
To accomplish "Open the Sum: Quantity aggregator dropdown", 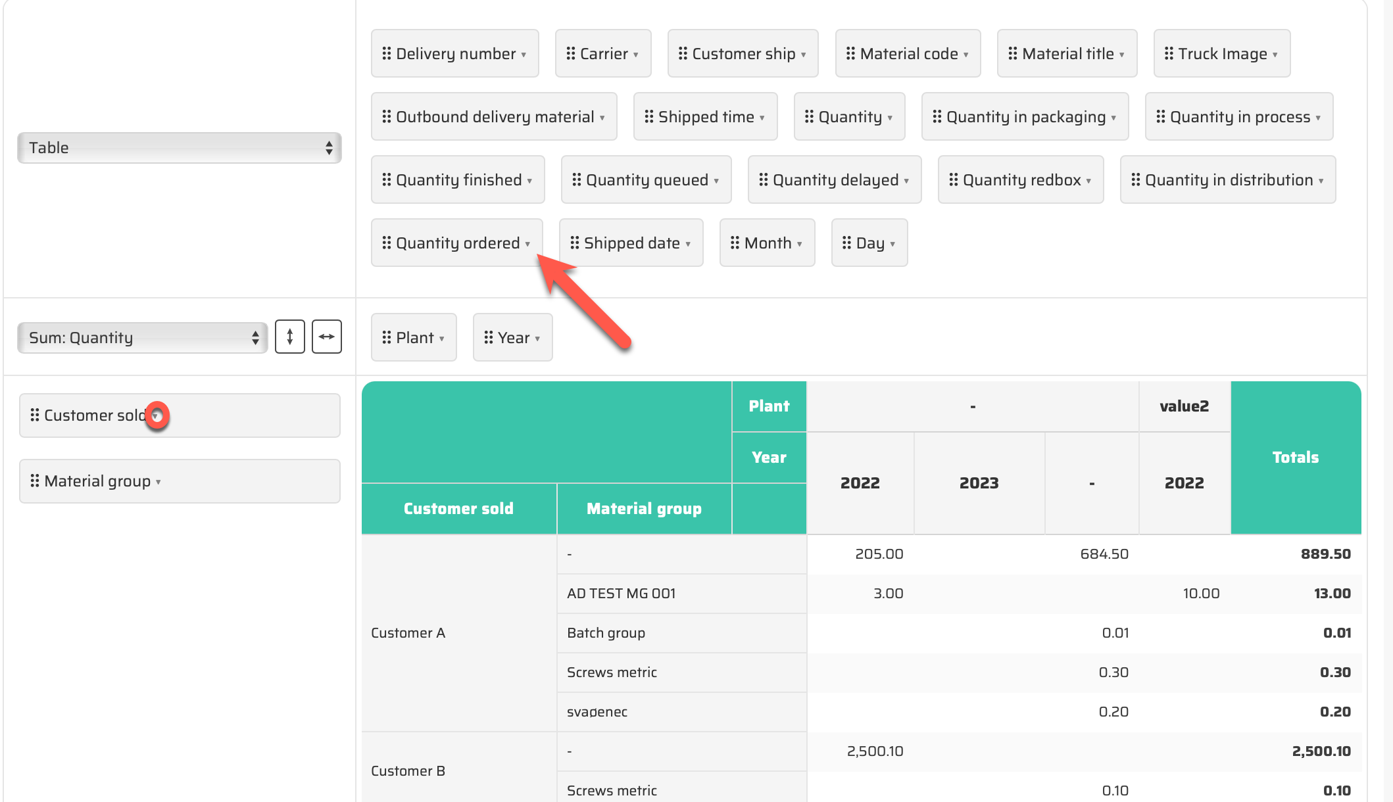I will [143, 337].
